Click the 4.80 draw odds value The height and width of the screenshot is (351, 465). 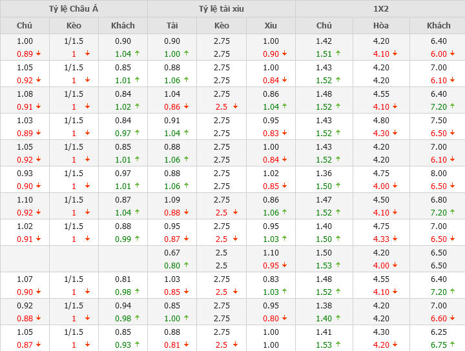click(381, 120)
